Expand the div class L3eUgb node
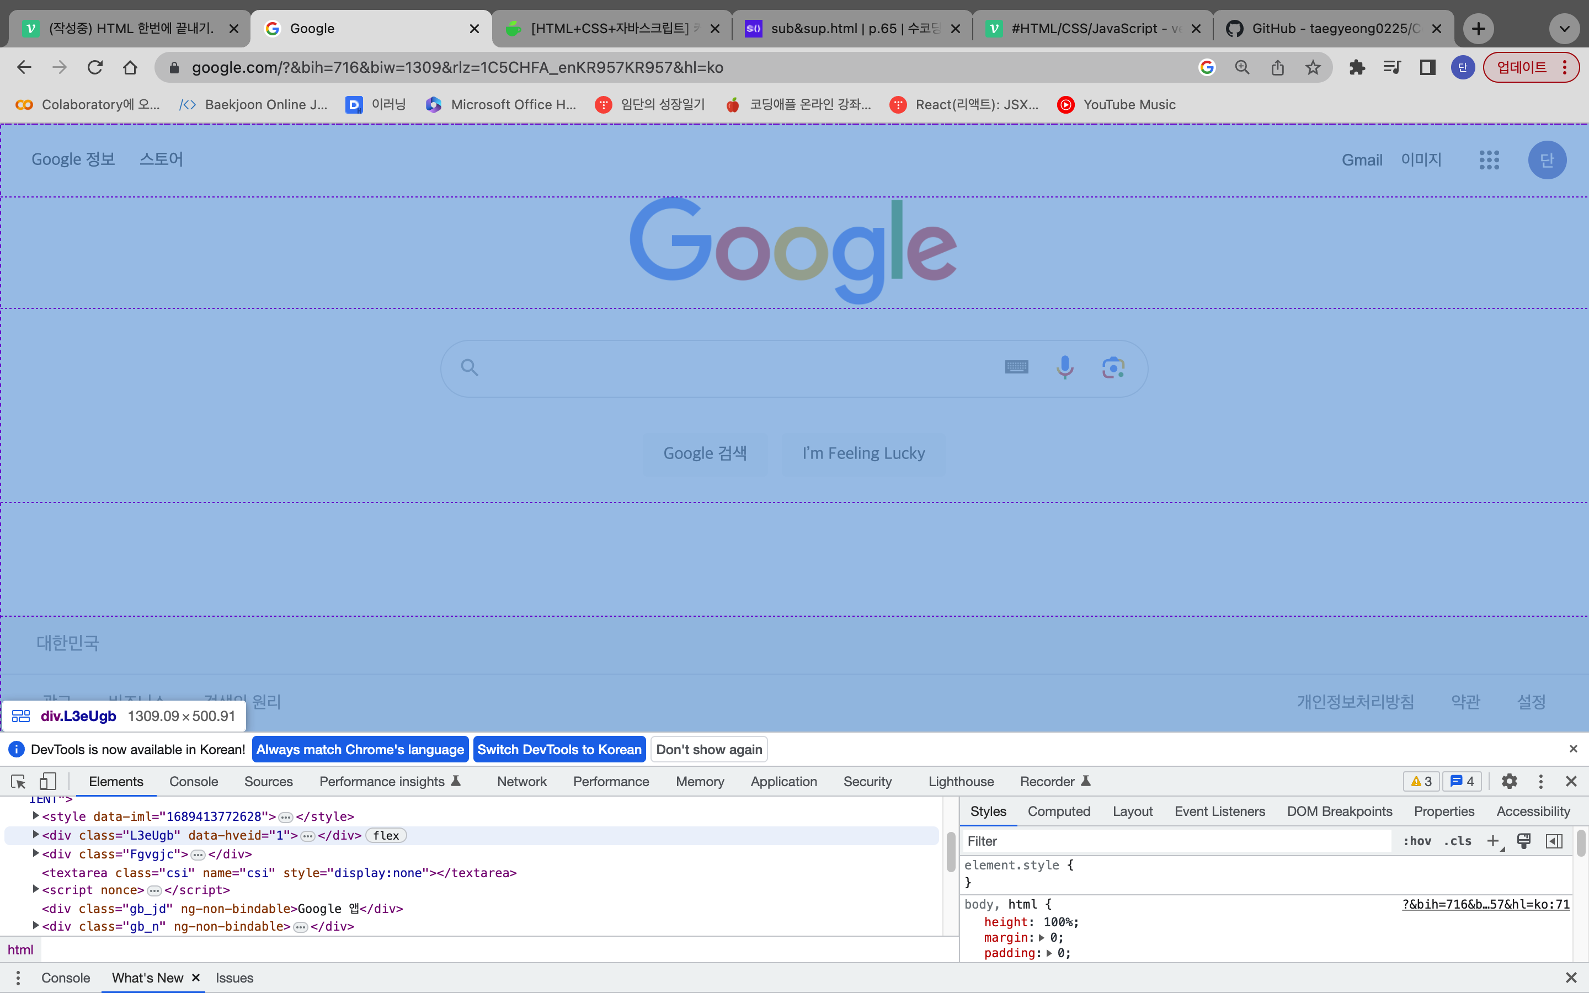 pyautogui.click(x=36, y=835)
